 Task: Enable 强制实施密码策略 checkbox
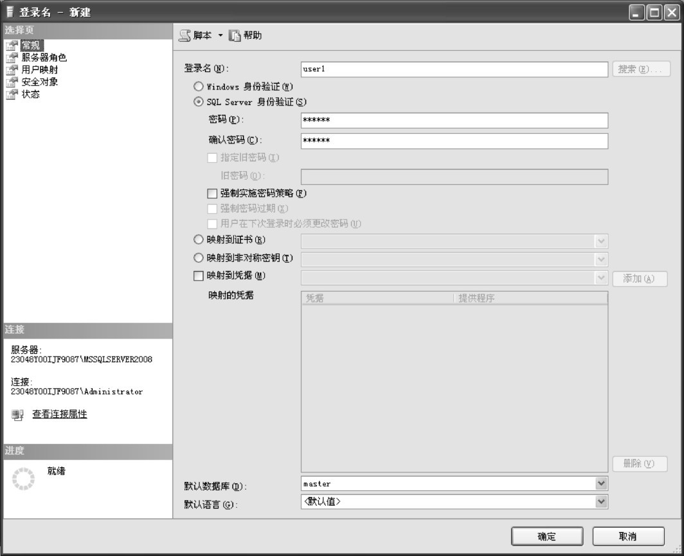click(212, 193)
